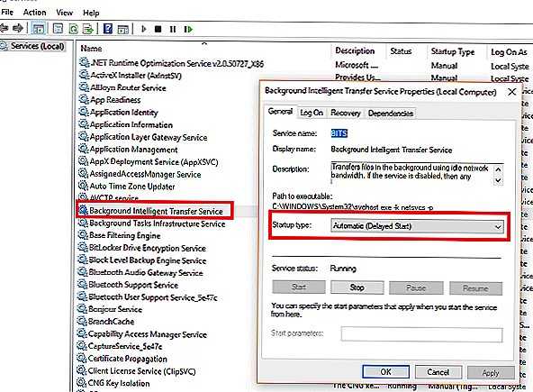This screenshot has height=392, width=533.
Task: Click the description box down scroll arrow
Action: coord(498,180)
